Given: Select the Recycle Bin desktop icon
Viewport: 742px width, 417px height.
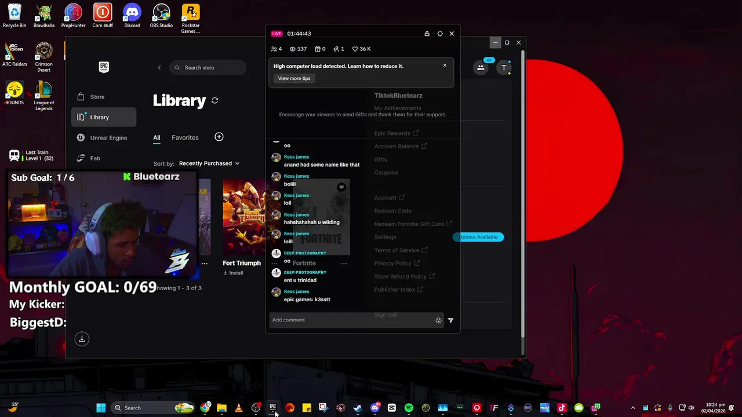Looking at the screenshot, I should (x=14, y=16).
